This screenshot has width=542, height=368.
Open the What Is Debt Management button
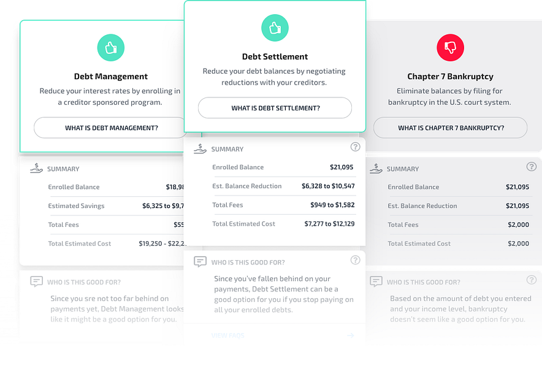pyautogui.click(x=110, y=128)
